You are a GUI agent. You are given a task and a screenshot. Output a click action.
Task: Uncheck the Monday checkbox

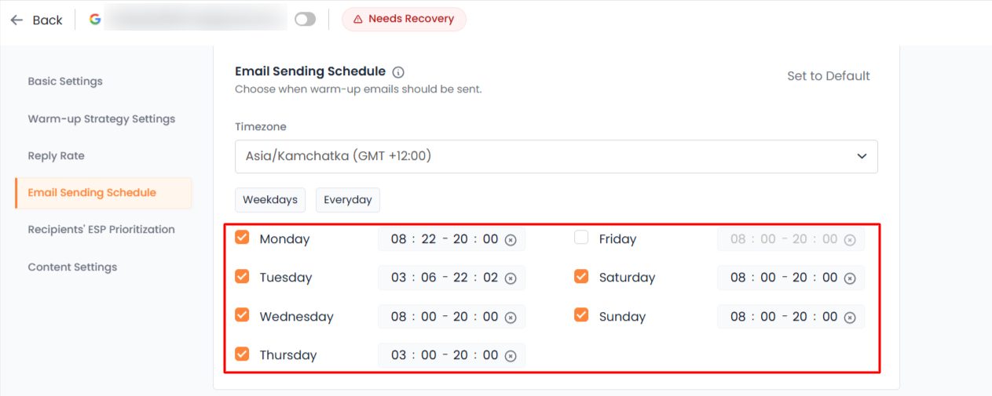pyautogui.click(x=242, y=238)
